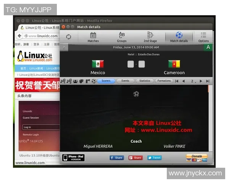Image resolution: width=229 pixels, height=183 pixels.
Task: Open the iPhone - iPad version button
Action: [73, 157]
